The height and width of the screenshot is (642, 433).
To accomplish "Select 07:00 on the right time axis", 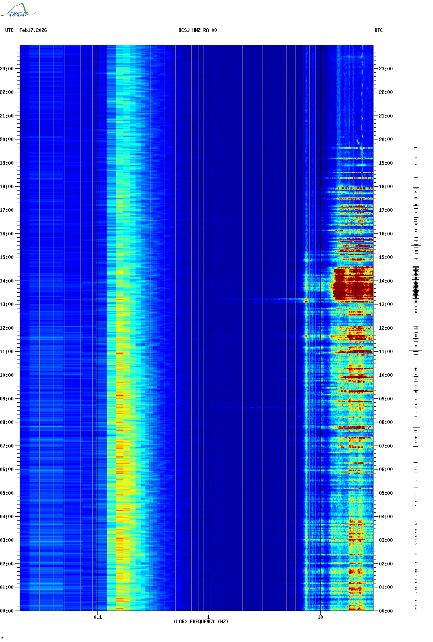I will (x=386, y=446).
